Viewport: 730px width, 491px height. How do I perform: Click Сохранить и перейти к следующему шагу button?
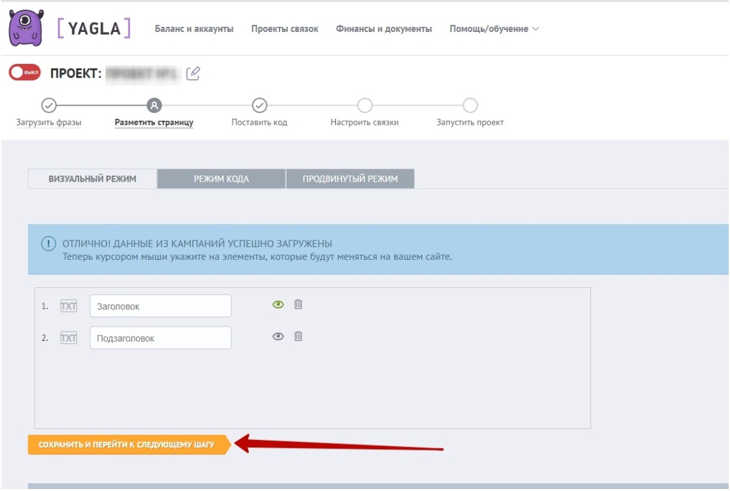[x=127, y=445]
